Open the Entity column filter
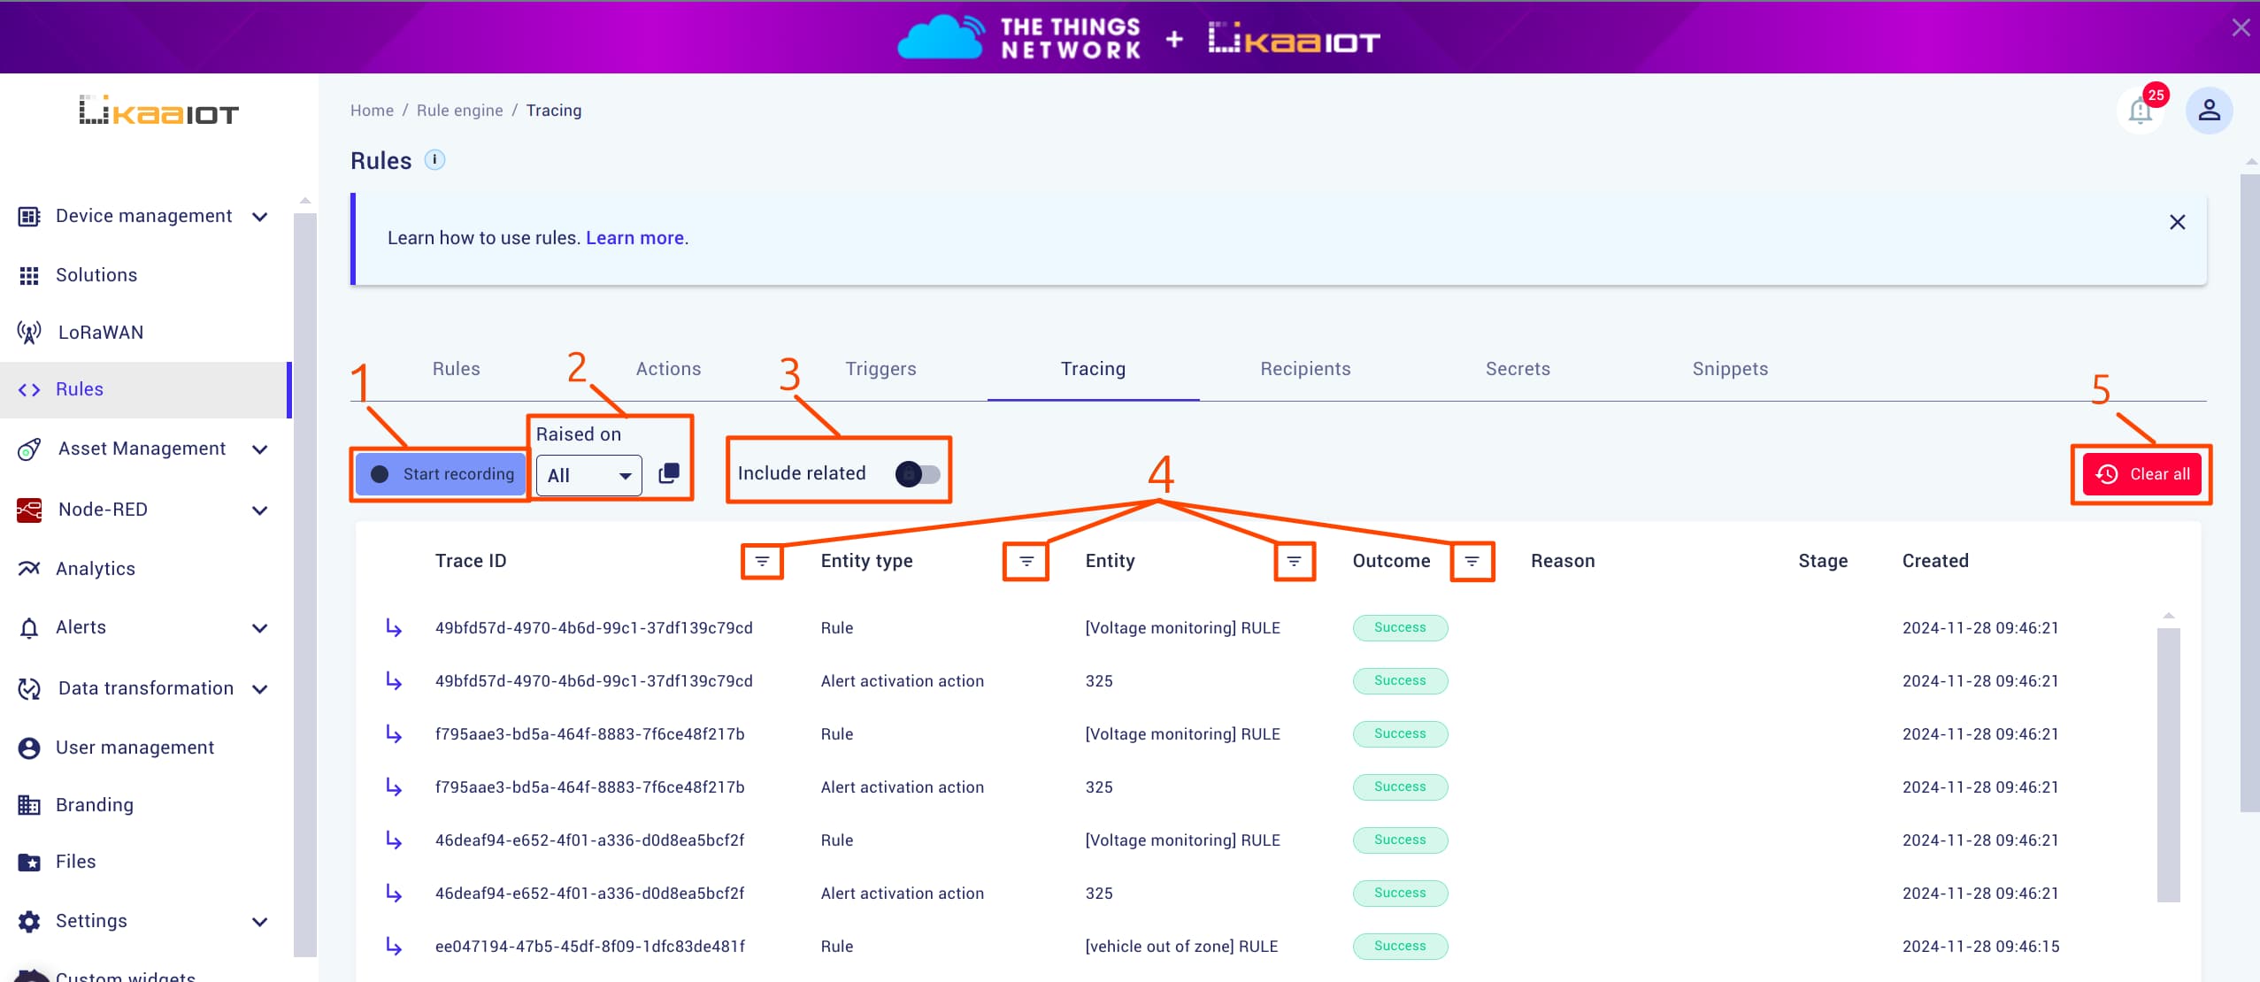This screenshot has height=982, width=2260. point(1294,562)
